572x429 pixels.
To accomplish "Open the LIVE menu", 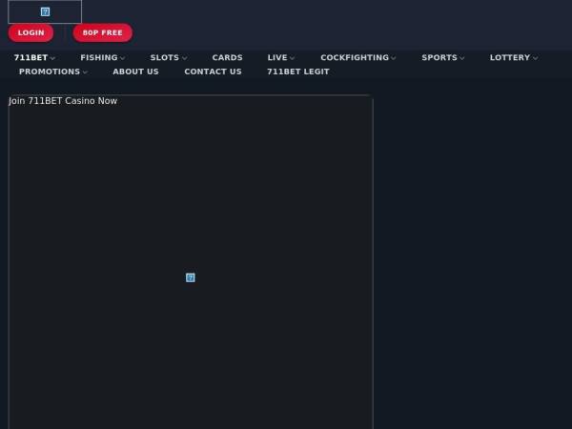I will point(277,57).
